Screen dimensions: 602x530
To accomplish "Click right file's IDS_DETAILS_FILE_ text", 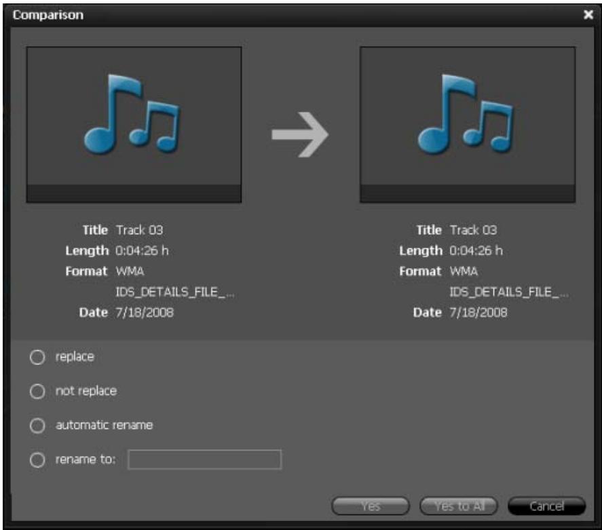I will pyautogui.click(x=509, y=292).
